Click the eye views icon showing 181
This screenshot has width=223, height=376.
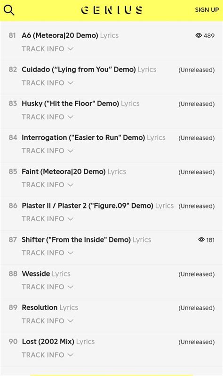coord(201,240)
